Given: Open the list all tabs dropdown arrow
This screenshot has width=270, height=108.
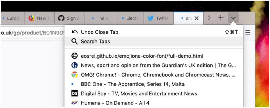Looking at the screenshot, I should tap(233, 18).
